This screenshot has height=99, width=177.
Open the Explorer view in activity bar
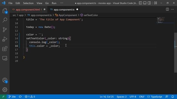pyautogui.click(x=5, y=11)
